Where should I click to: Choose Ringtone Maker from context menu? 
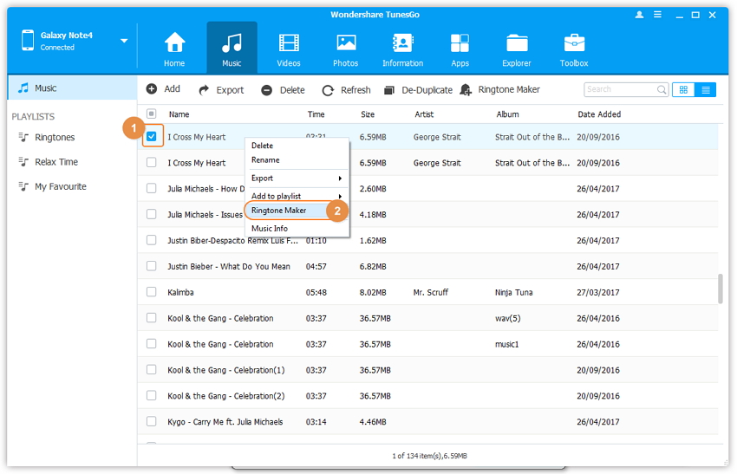[279, 211]
